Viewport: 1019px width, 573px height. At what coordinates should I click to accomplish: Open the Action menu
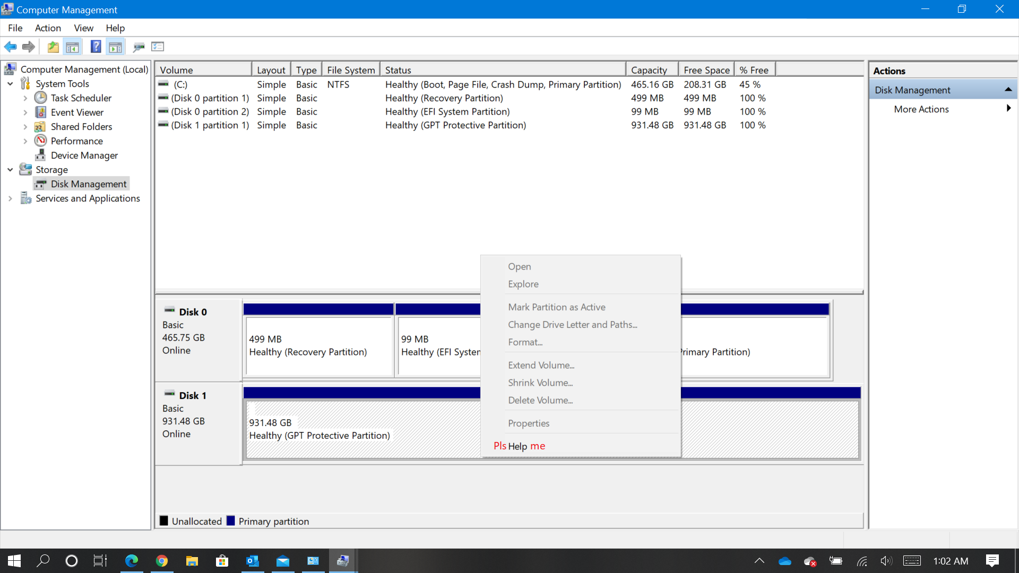coord(48,28)
